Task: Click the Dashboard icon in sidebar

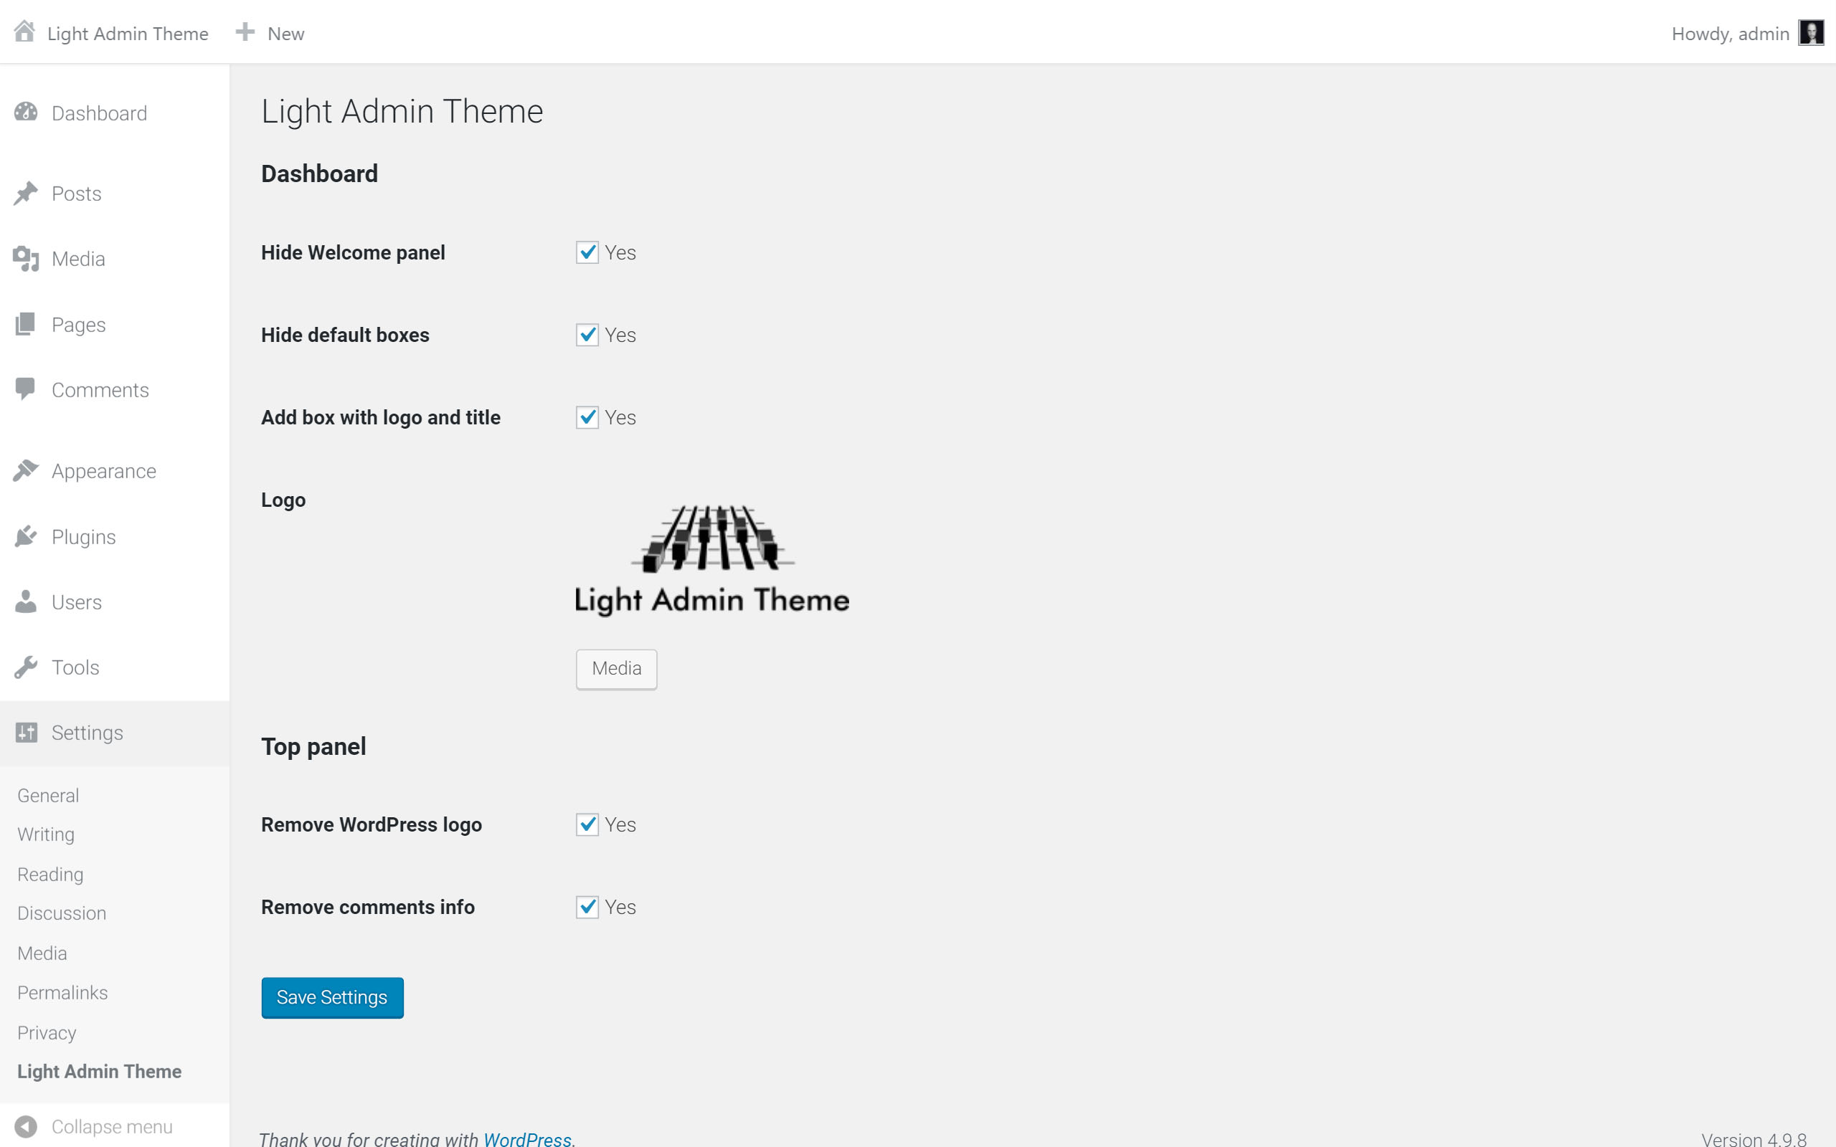Action: [25, 113]
